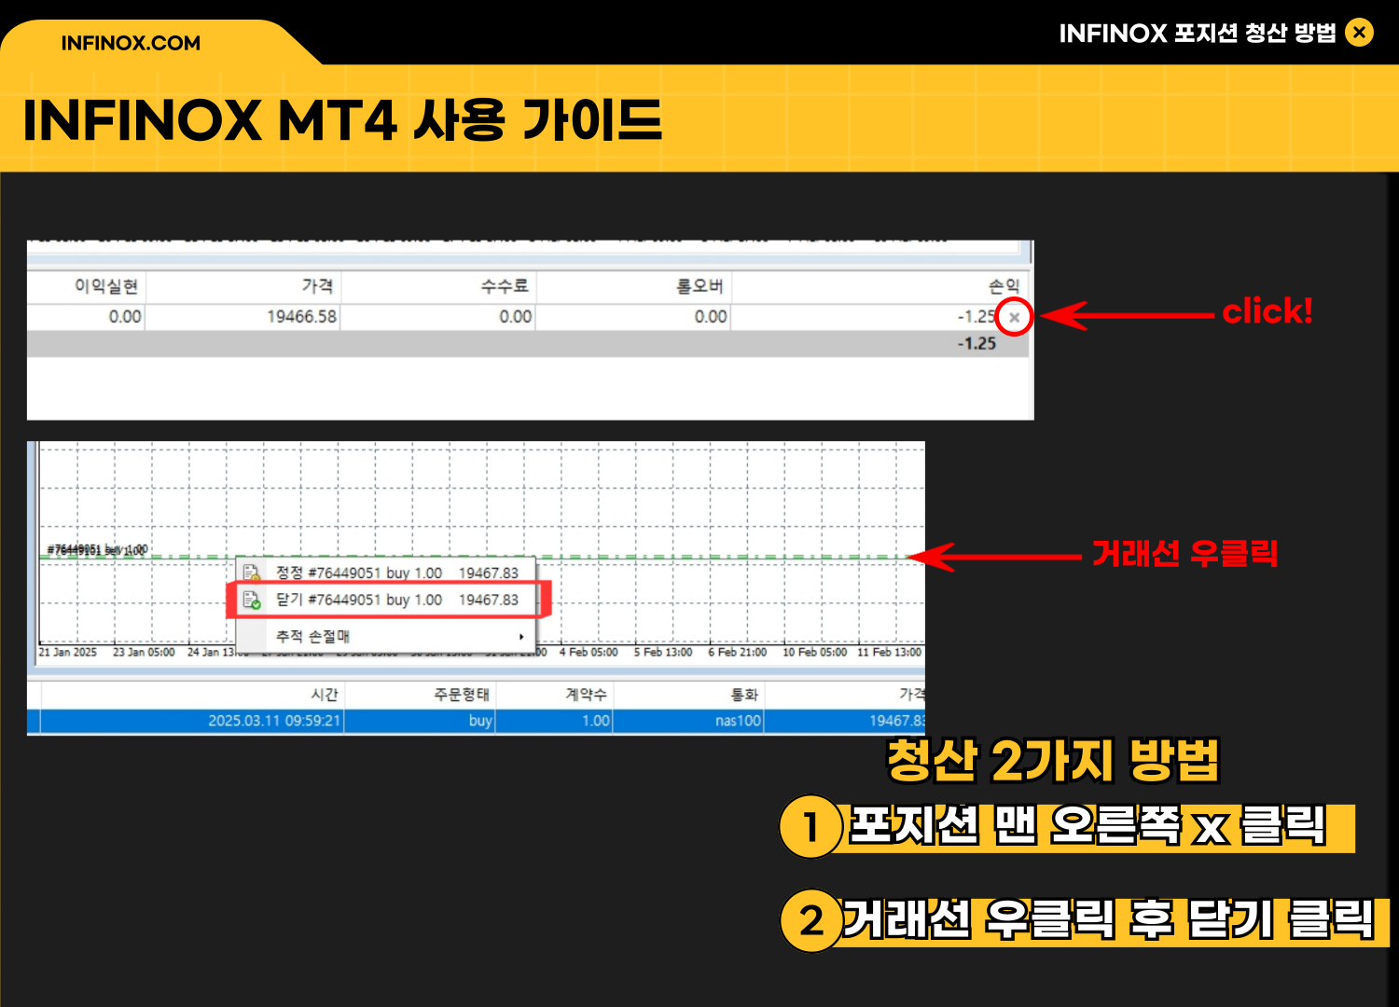Viewport: 1399px width, 1007px height.
Task: Click the close order icon beside 닫기
Action: tap(251, 600)
